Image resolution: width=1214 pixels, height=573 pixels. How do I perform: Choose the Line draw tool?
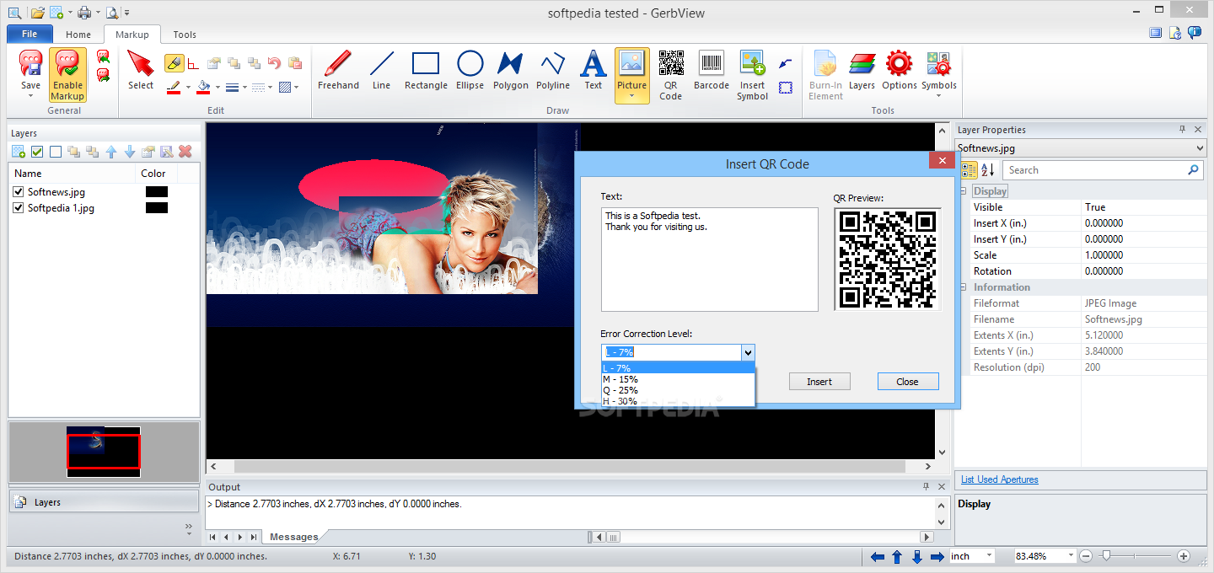point(382,71)
